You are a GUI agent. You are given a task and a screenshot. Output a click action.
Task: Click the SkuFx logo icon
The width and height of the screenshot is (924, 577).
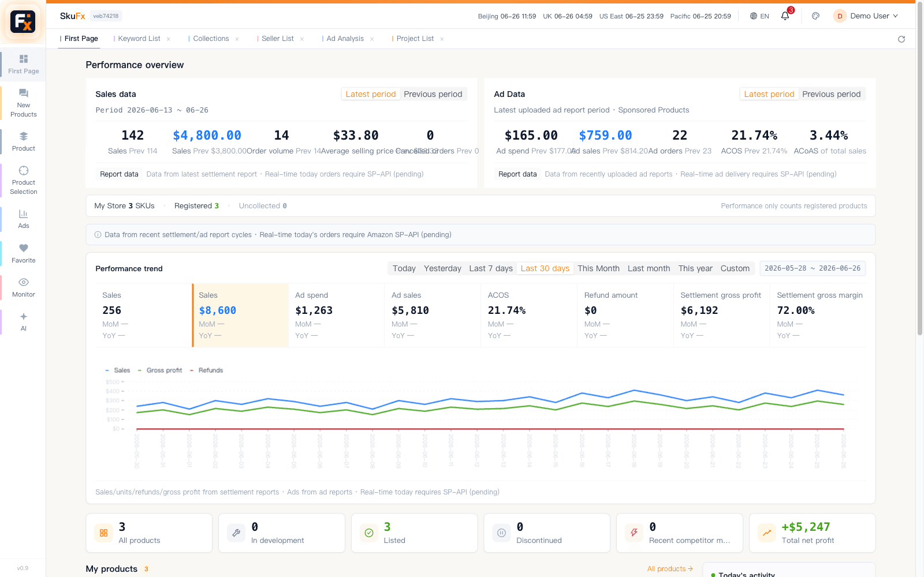pyautogui.click(x=23, y=22)
